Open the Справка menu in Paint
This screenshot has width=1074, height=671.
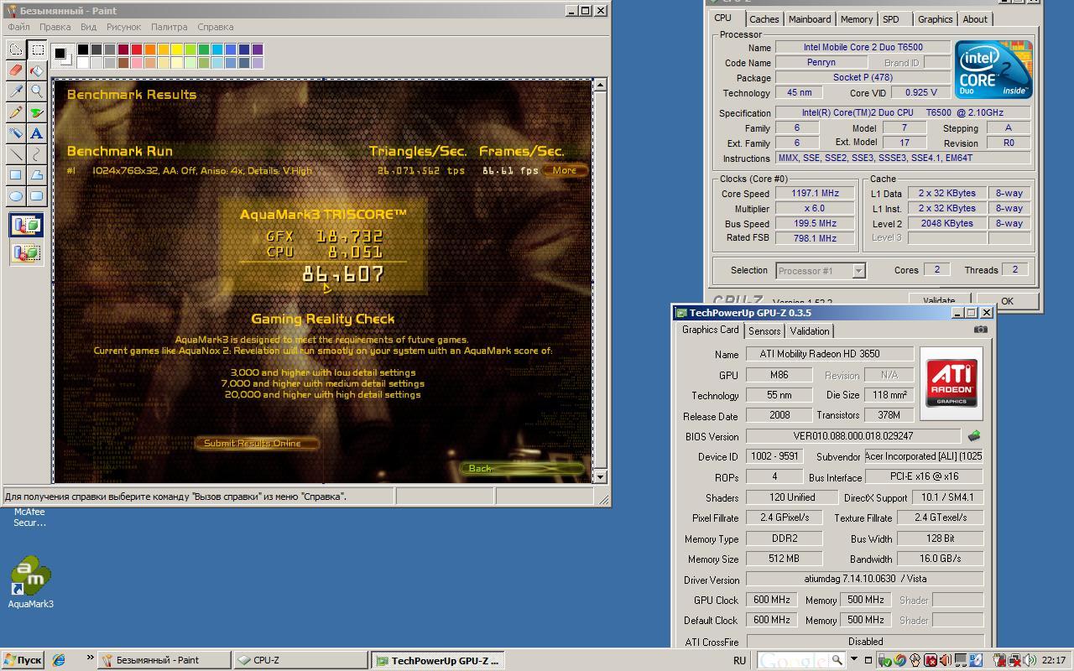[215, 27]
